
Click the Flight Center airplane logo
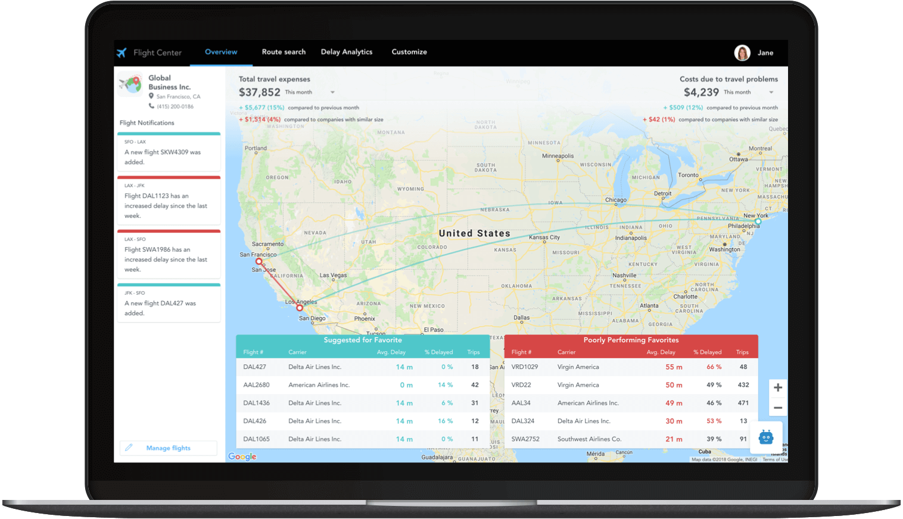click(122, 52)
